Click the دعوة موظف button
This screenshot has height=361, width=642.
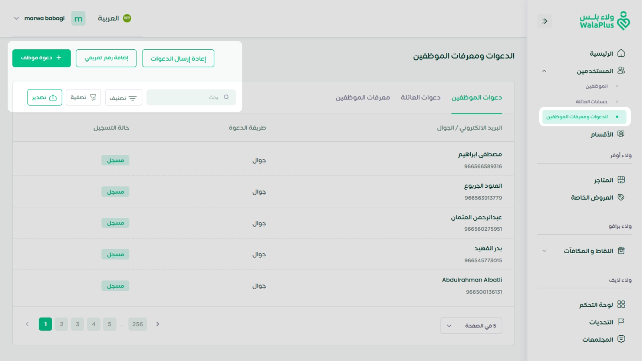coord(41,58)
